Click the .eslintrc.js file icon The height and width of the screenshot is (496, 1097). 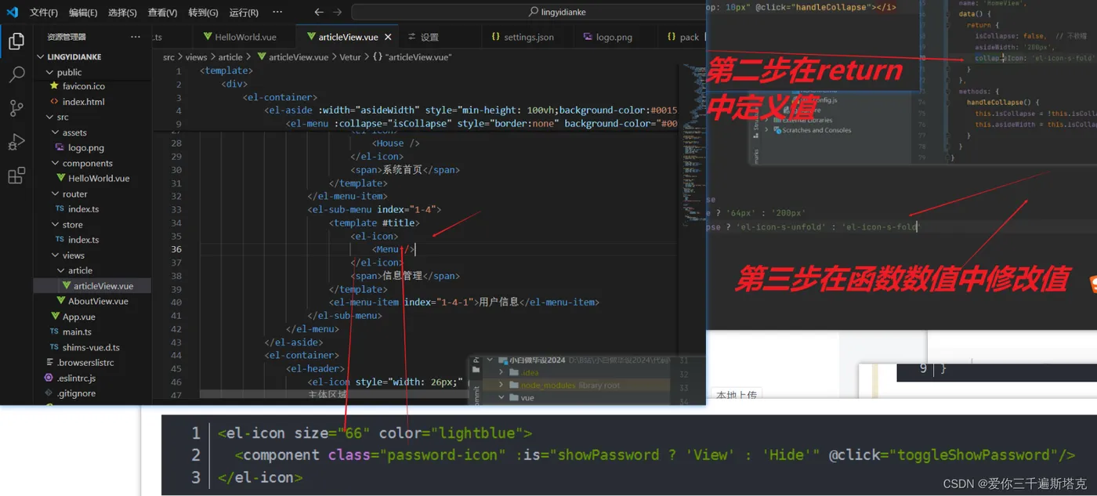pyautogui.click(x=49, y=378)
